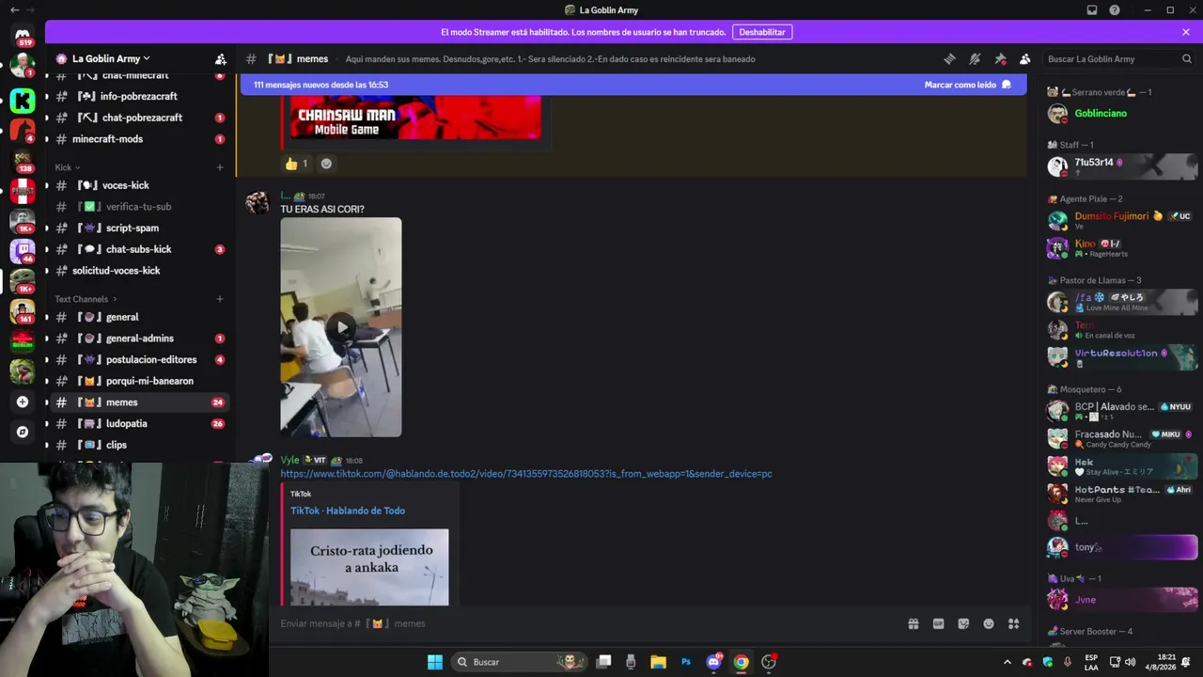Open Photoshop from the taskbar
The image size is (1203, 677).
(686, 662)
